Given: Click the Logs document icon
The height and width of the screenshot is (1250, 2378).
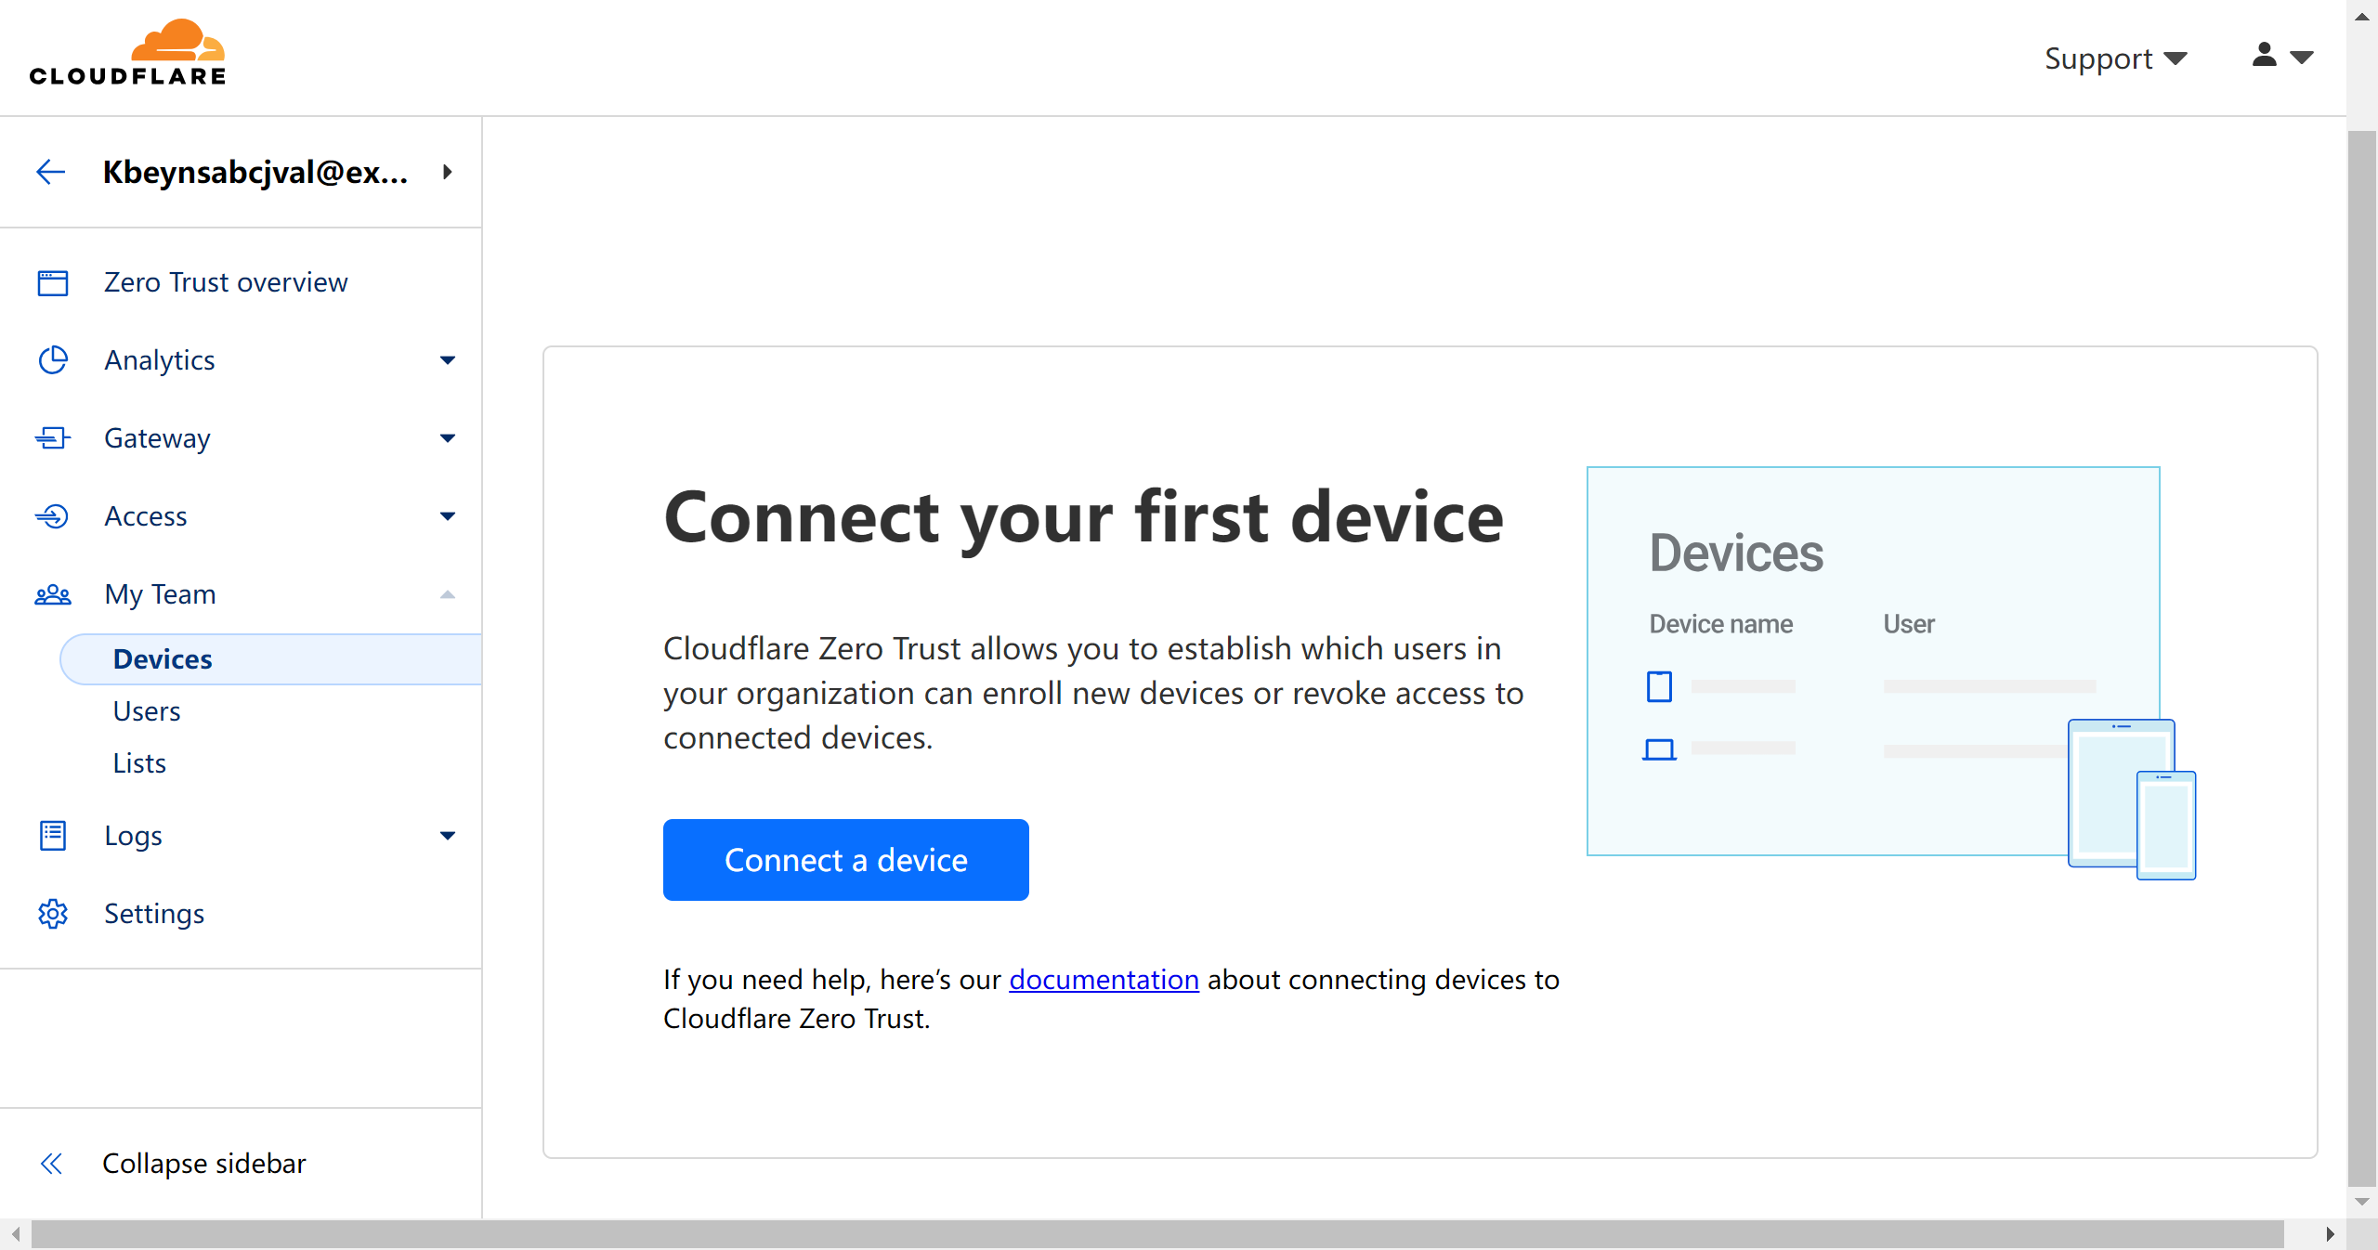Looking at the screenshot, I should pos(53,836).
